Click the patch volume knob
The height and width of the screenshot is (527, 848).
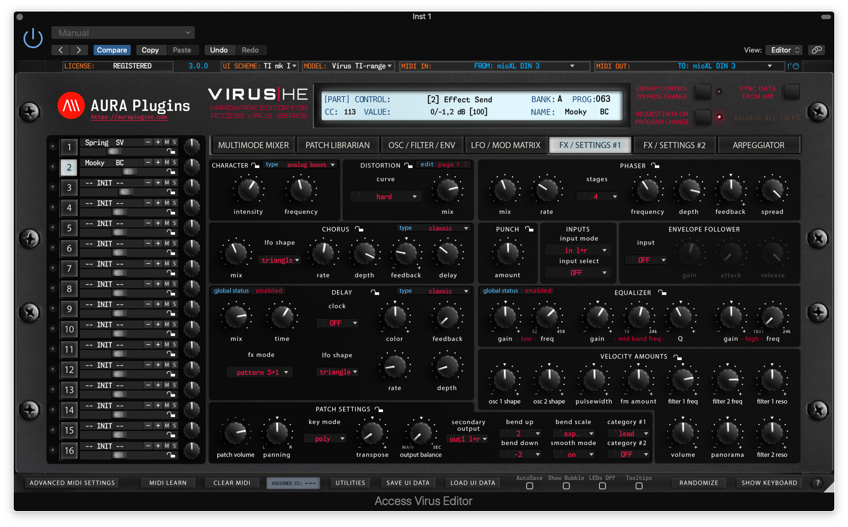(x=236, y=432)
